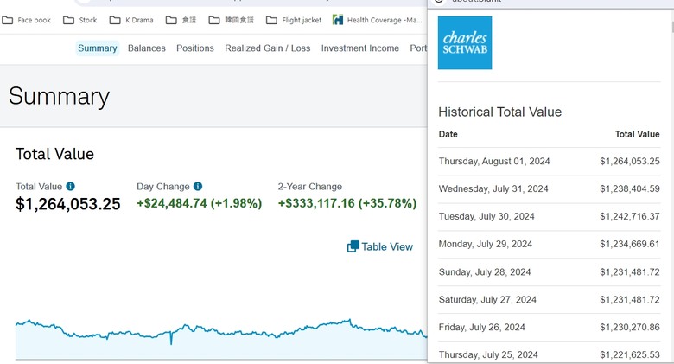Click the Monday, July 29, 2024 date
The height and width of the screenshot is (364, 674).
[x=486, y=244]
